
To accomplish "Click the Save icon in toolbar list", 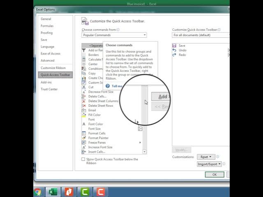I will pyautogui.click(x=174, y=46).
